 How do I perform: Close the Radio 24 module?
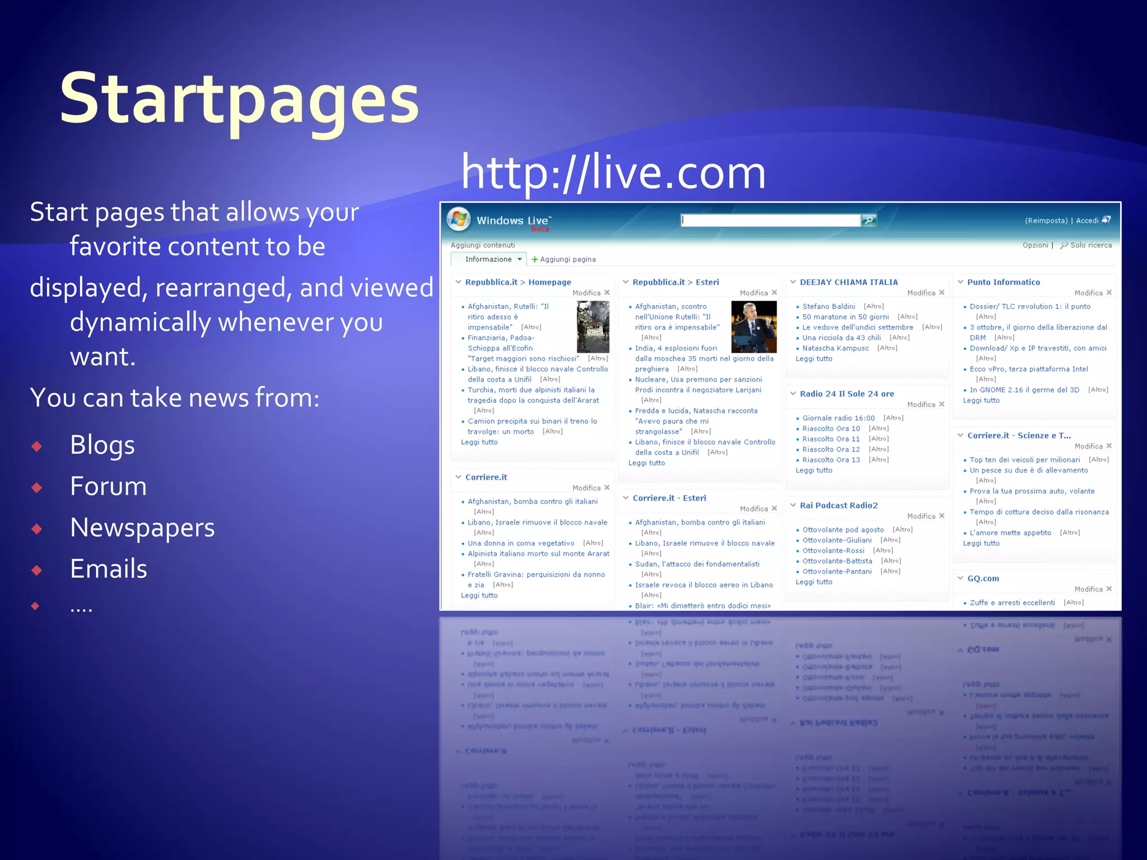(x=942, y=404)
